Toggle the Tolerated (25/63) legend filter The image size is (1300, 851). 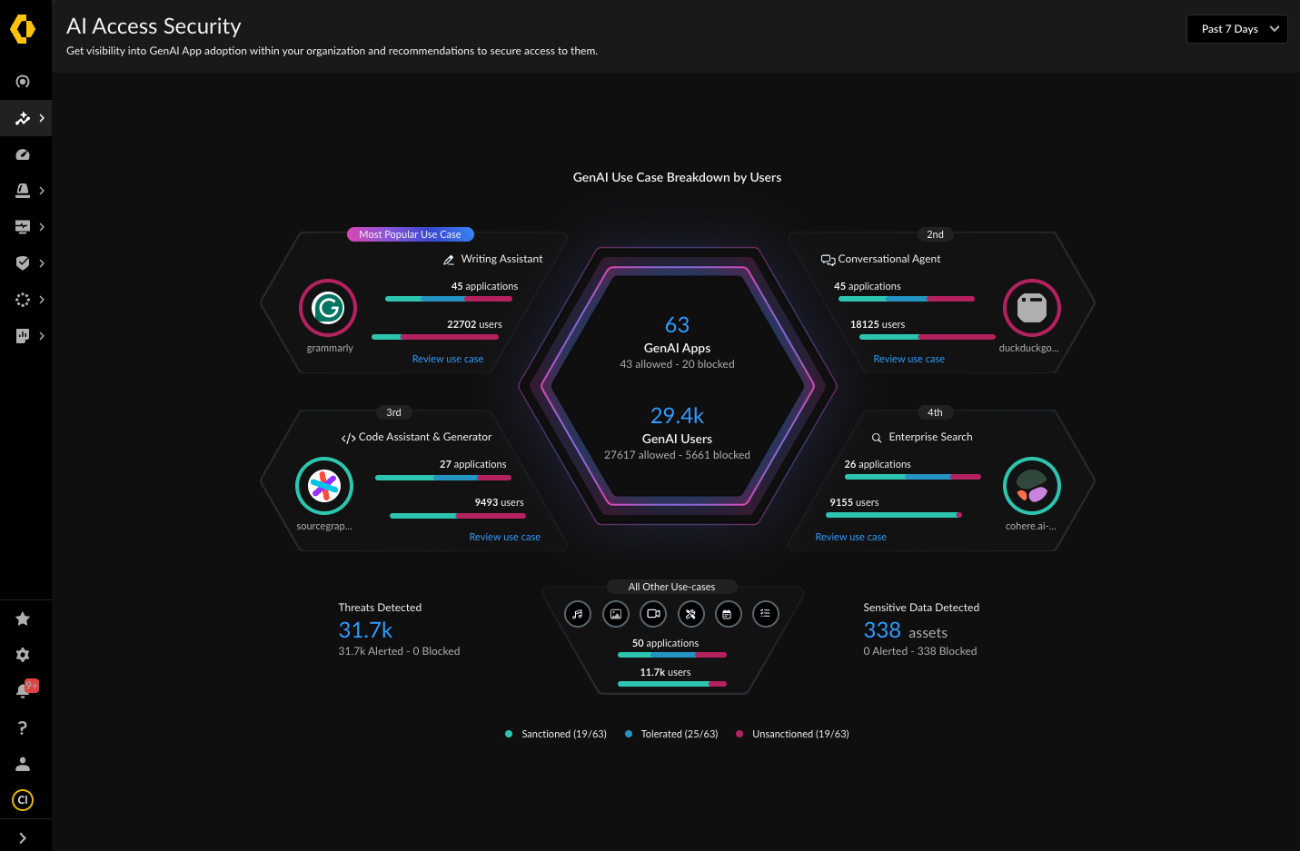[671, 734]
